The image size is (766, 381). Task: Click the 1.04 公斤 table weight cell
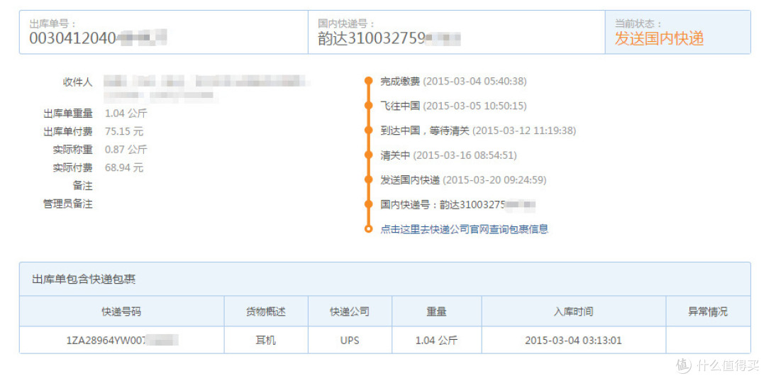[x=437, y=340]
